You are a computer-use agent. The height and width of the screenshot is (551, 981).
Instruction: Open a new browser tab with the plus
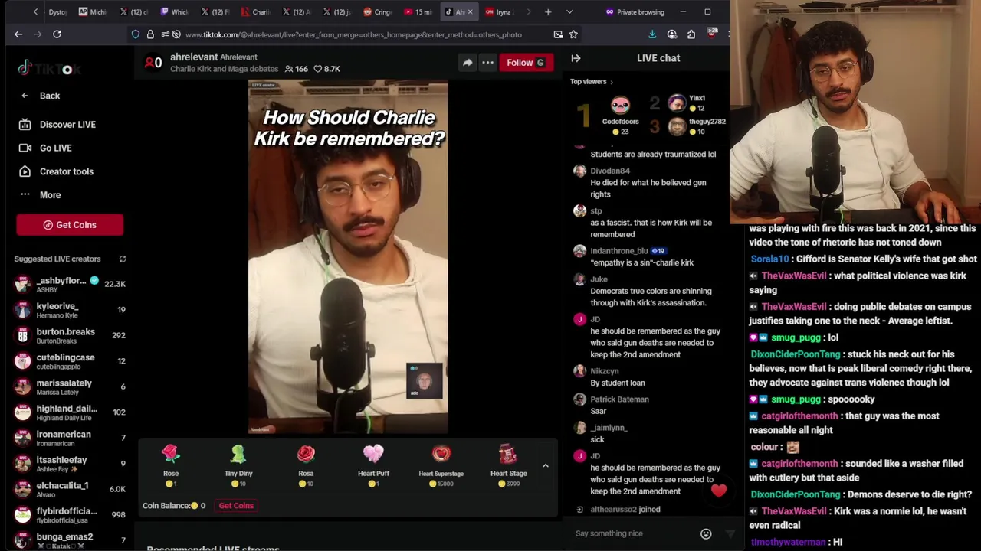[548, 12]
